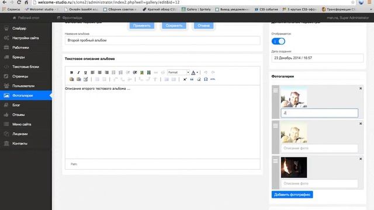Open Меню сайта in the sidebar
374x210 pixels.
[26, 124]
